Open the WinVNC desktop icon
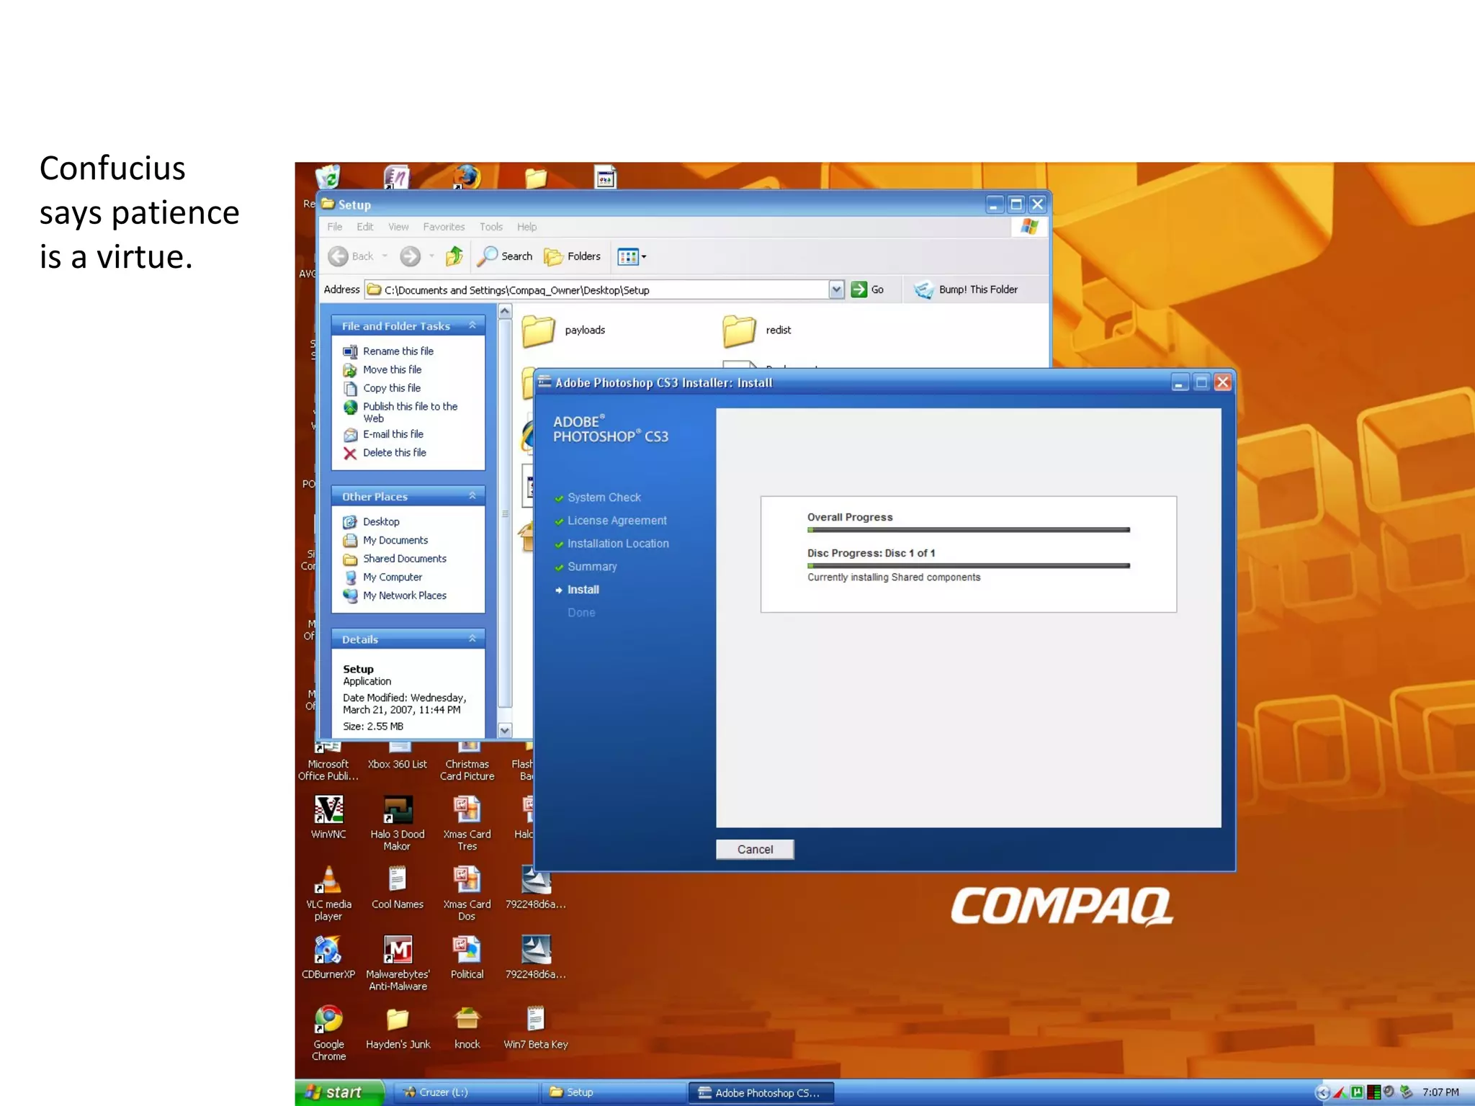1475x1106 pixels. point(328,817)
